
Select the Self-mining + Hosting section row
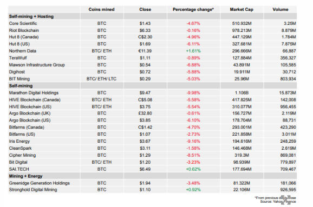coord(153,16)
